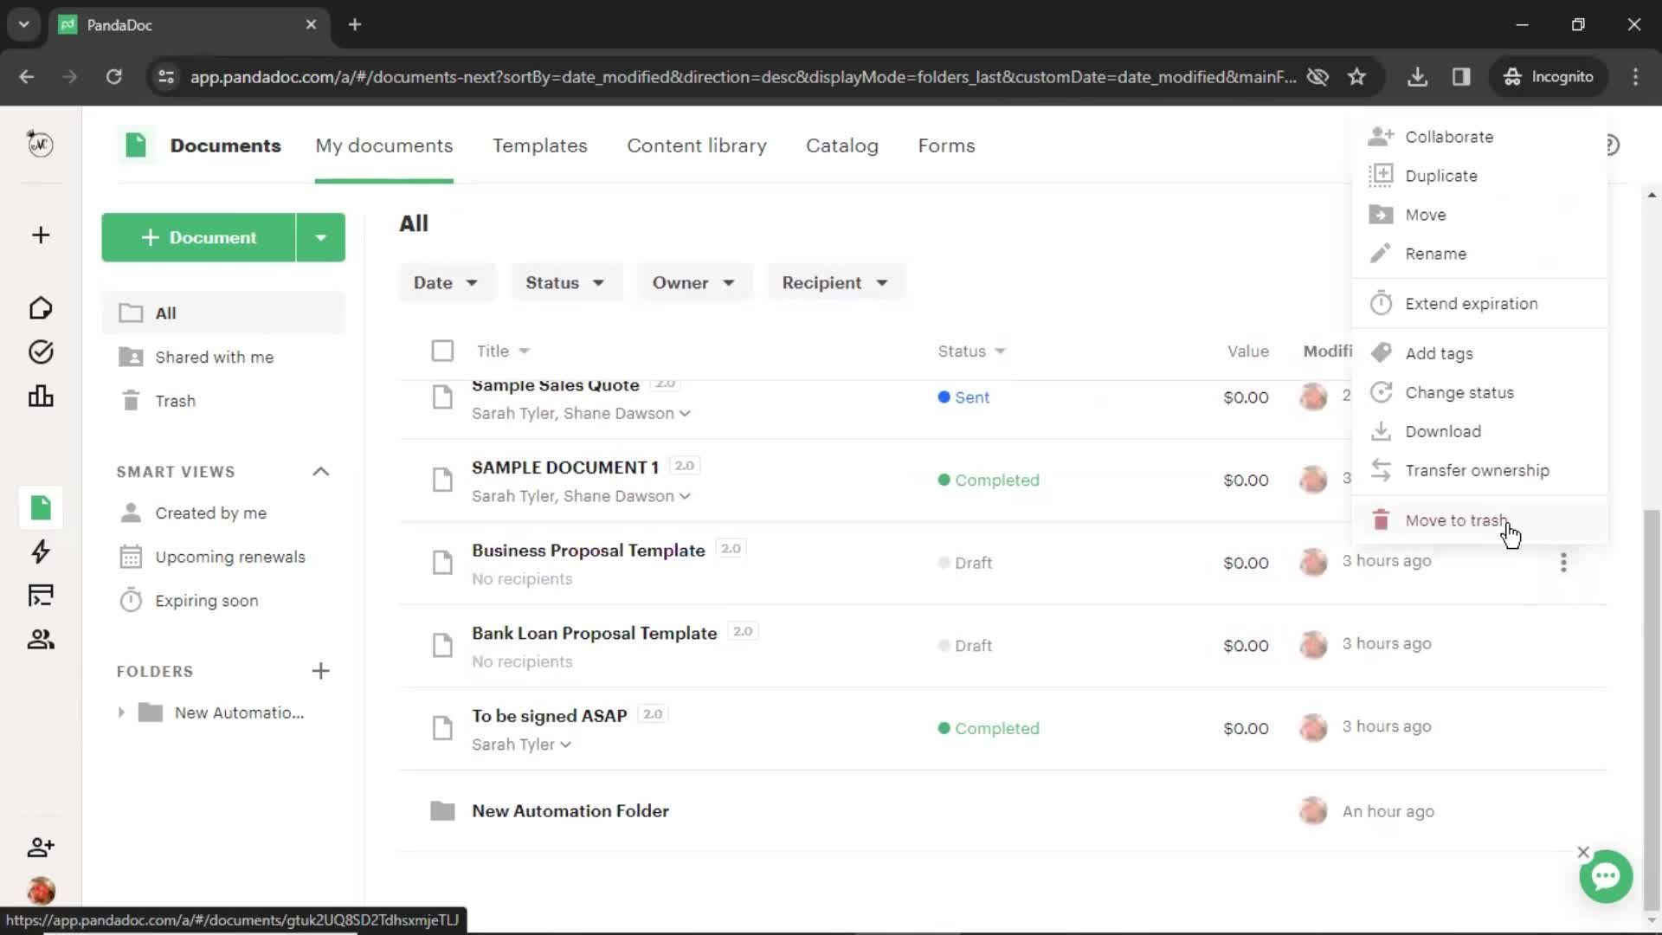The width and height of the screenshot is (1662, 935).
Task: Open the chat support bubble icon
Action: click(x=1606, y=876)
